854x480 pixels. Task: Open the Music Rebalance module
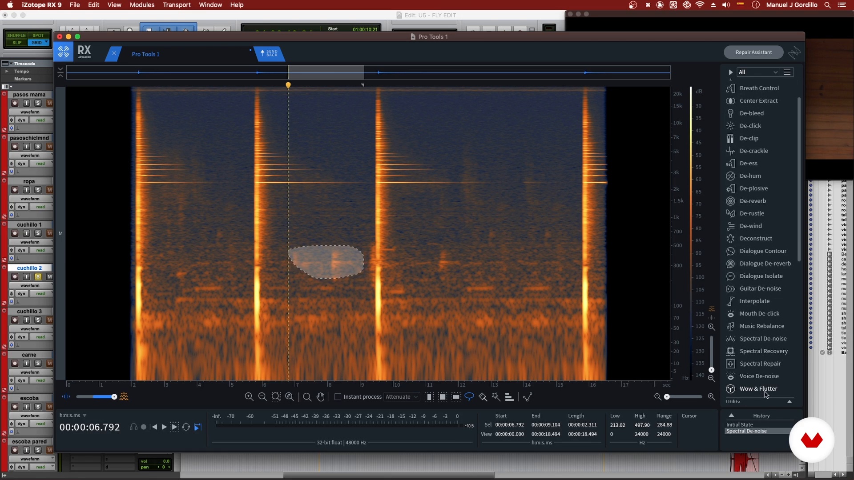click(761, 326)
